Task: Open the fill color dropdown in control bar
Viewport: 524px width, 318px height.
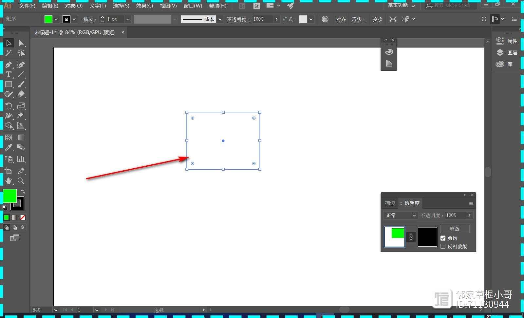Action: pyautogui.click(x=56, y=19)
